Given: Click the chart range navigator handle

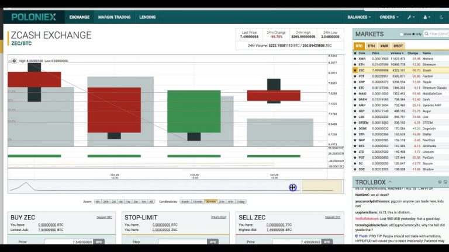Looking at the screenshot, I should [293, 187].
